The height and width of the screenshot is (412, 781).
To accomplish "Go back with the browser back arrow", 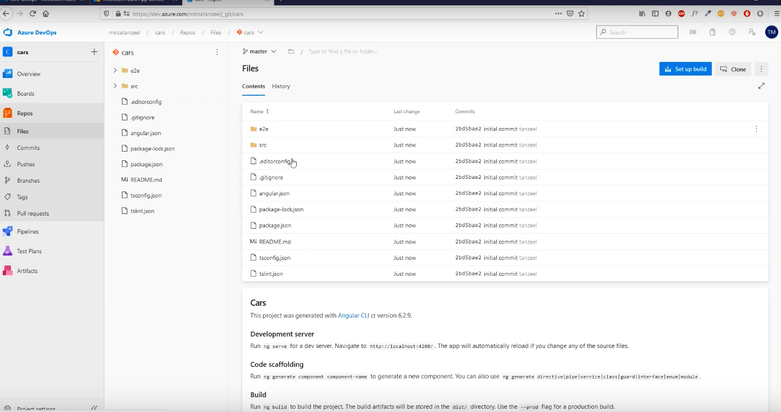I will pyautogui.click(x=6, y=13).
